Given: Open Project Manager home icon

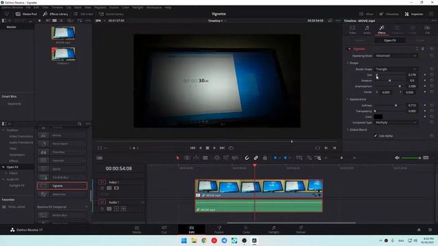Looking at the screenshot, I should (419, 230).
